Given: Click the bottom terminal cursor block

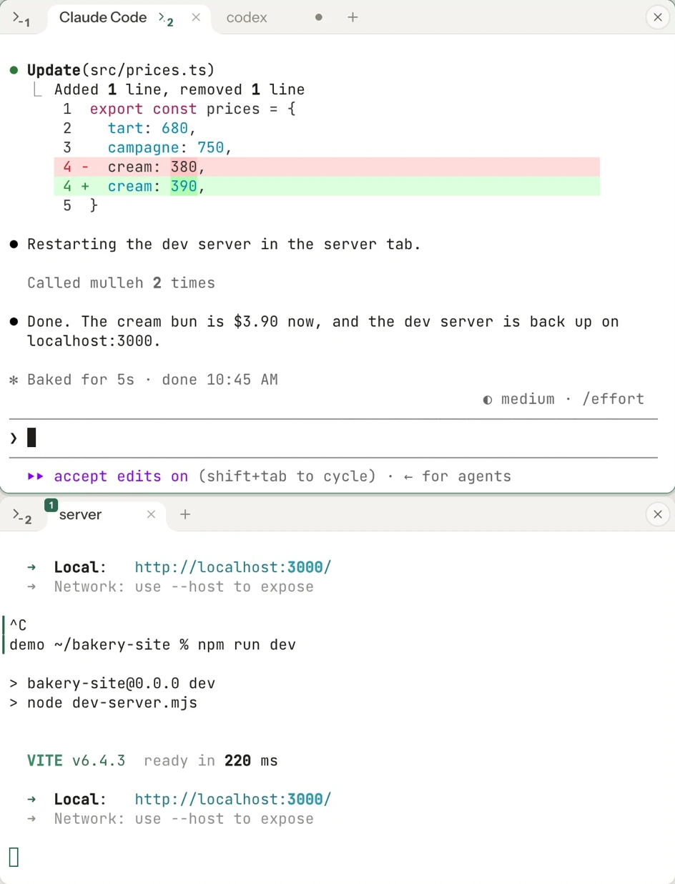Looking at the screenshot, I should pos(14,856).
